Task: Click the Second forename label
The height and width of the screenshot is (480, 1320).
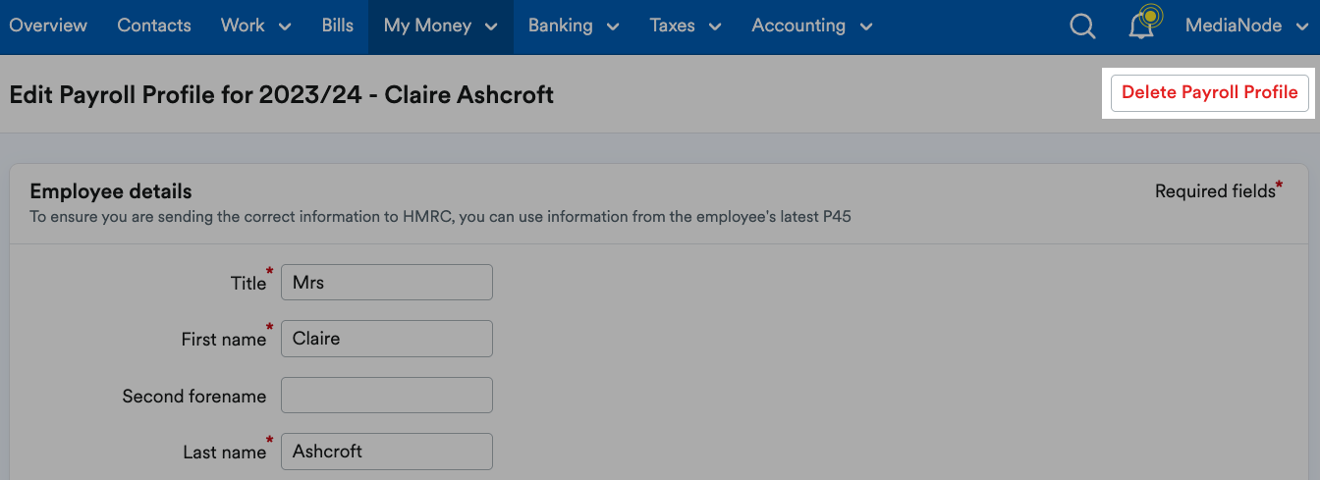Action: [x=194, y=397]
